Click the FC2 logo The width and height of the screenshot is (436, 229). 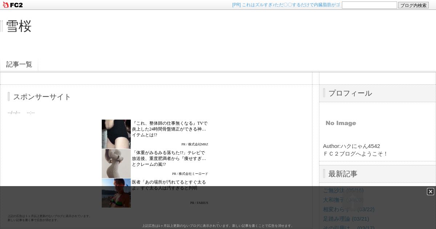tap(13, 5)
